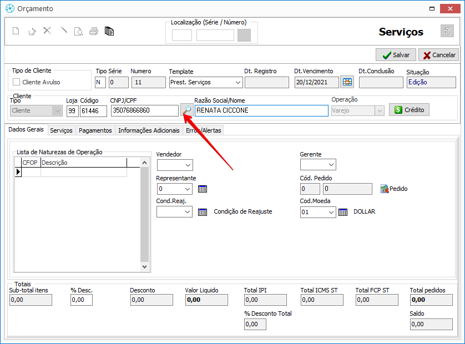The width and height of the screenshot is (465, 344).
Task: Click the second Cód. Pedido field
Action: click(x=347, y=189)
